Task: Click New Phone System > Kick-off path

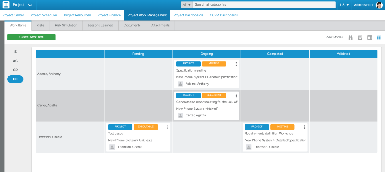Action: pyautogui.click(x=197, y=109)
